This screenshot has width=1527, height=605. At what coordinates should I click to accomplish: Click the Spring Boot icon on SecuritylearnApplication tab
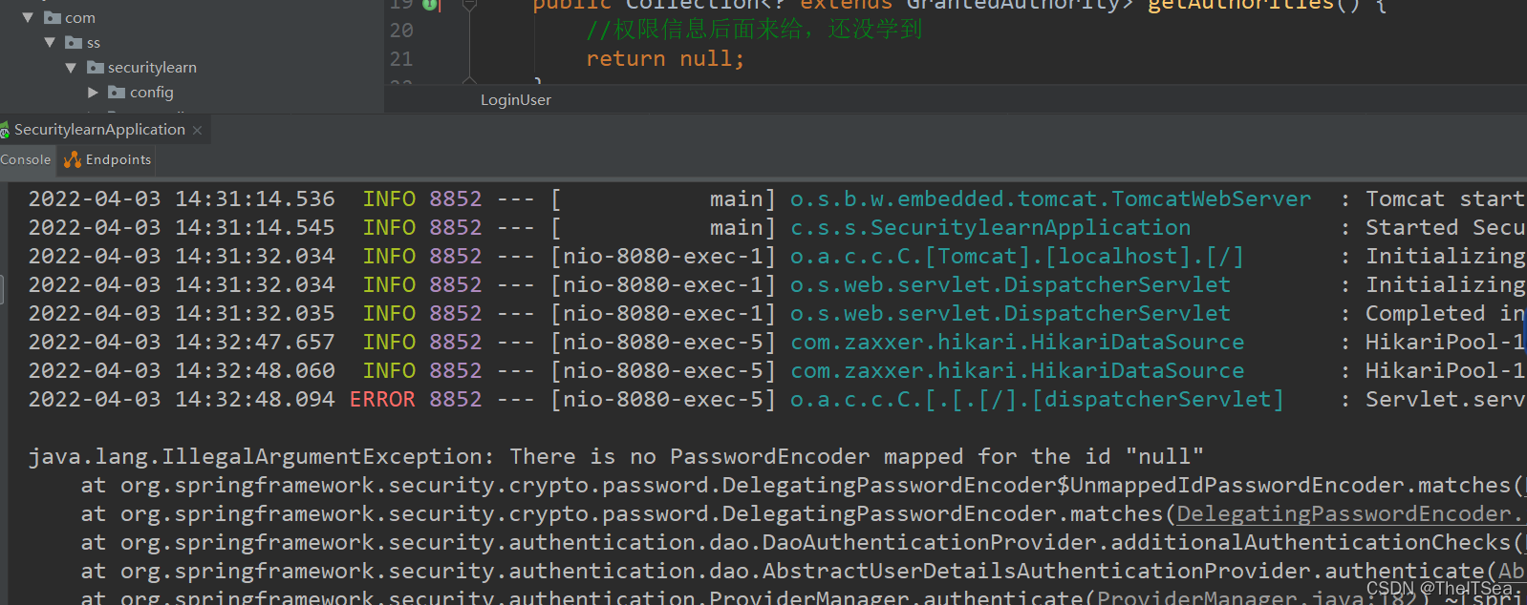coord(5,130)
